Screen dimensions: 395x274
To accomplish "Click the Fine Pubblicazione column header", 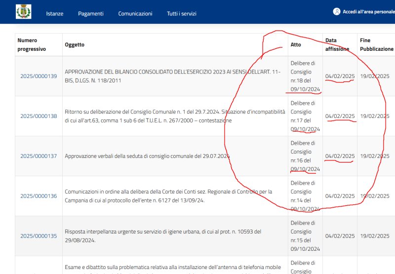I will (377, 44).
